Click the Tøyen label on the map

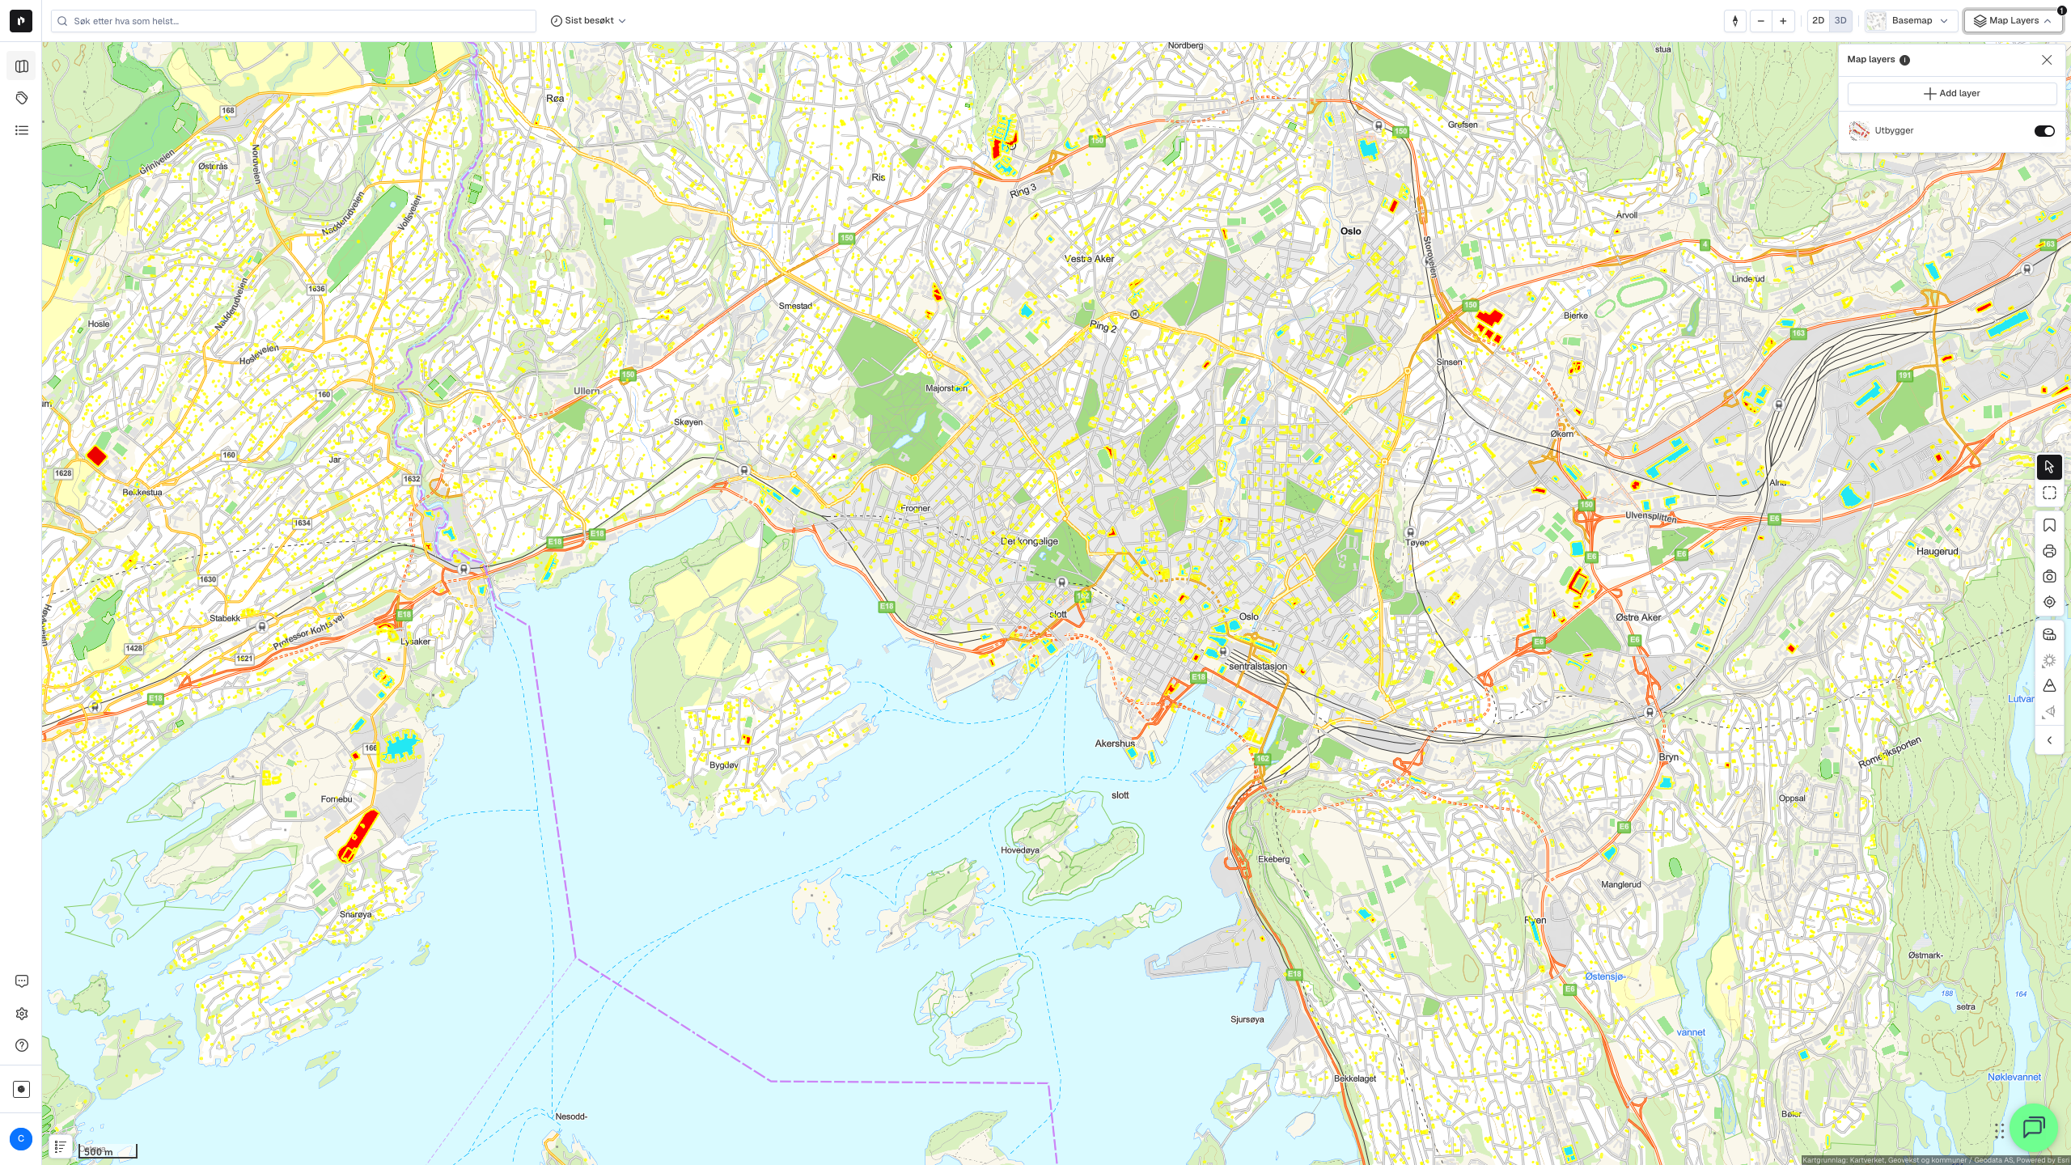pyautogui.click(x=1417, y=543)
